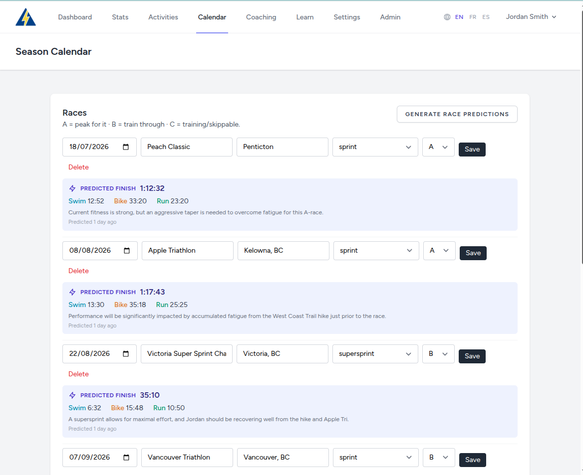Open calendar picker for Apple Triathlon date
This screenshot has height=475, width=583.
click(127, 251)
